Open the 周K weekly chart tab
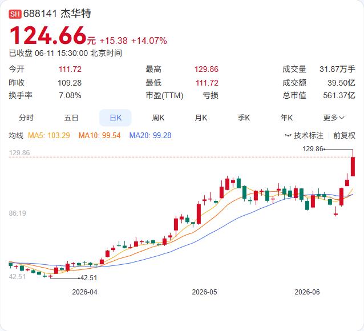 [x=158, y=118]
